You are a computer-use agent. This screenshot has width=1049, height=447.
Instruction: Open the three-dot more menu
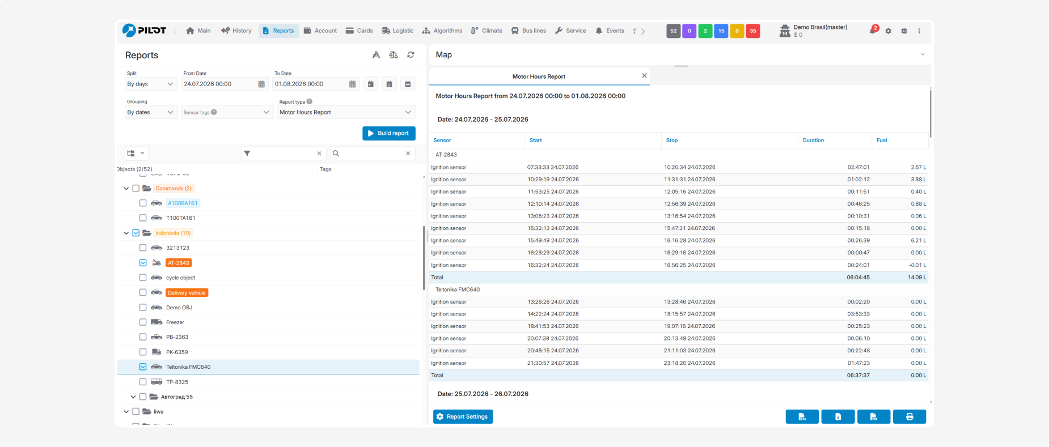tap(919, 31)
